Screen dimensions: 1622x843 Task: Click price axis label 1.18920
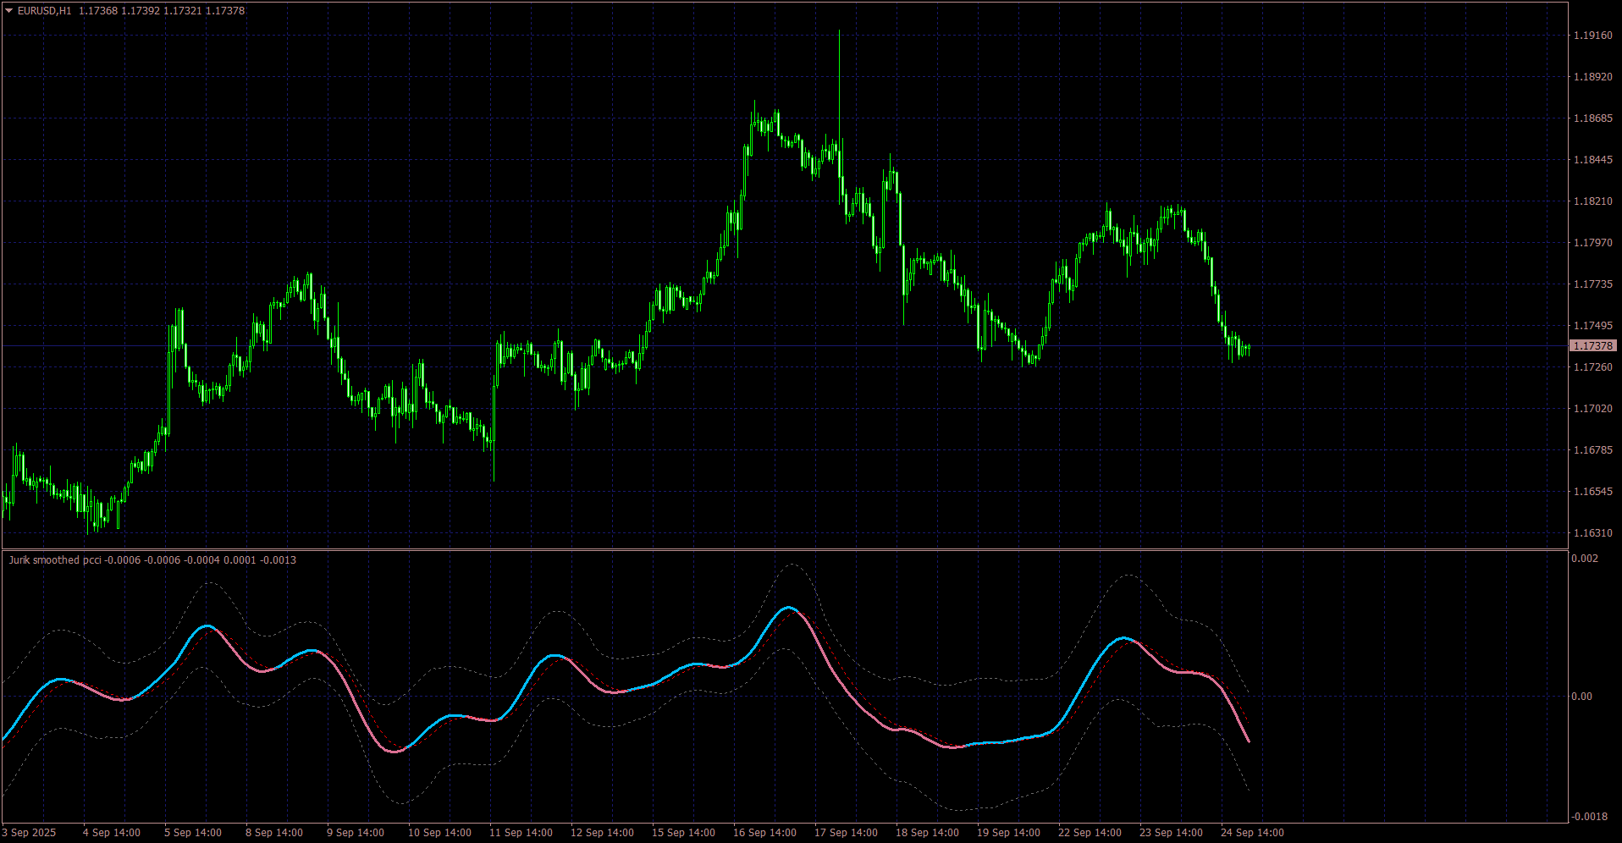1592,77
